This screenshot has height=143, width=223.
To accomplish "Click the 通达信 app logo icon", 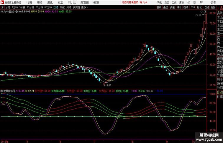I will 2,2.
